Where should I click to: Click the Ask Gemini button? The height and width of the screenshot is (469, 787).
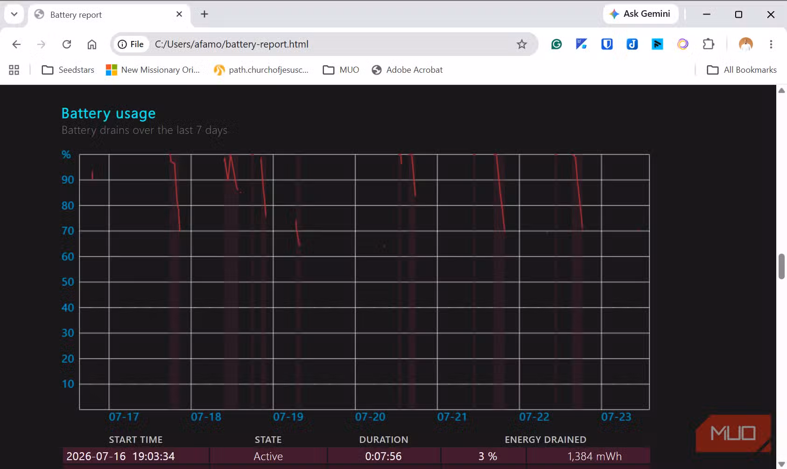(640, 14)
